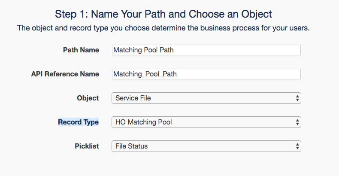Click the business process description text
Screen dimensions: 339x176
pyautogui.click(x=163, y=29)
